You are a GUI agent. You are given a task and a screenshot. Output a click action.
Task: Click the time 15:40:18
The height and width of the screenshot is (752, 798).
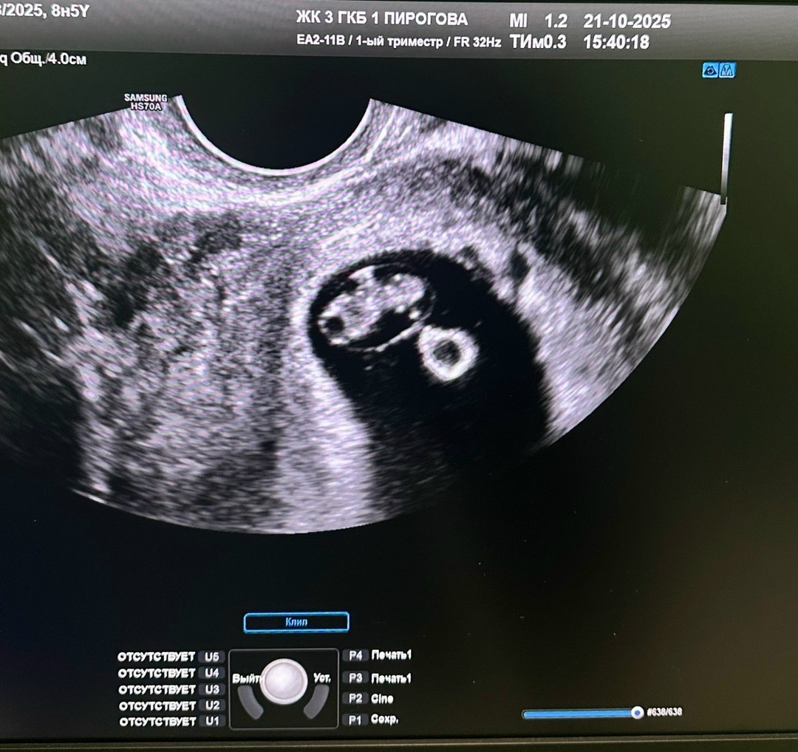click(x=616, y=41)
